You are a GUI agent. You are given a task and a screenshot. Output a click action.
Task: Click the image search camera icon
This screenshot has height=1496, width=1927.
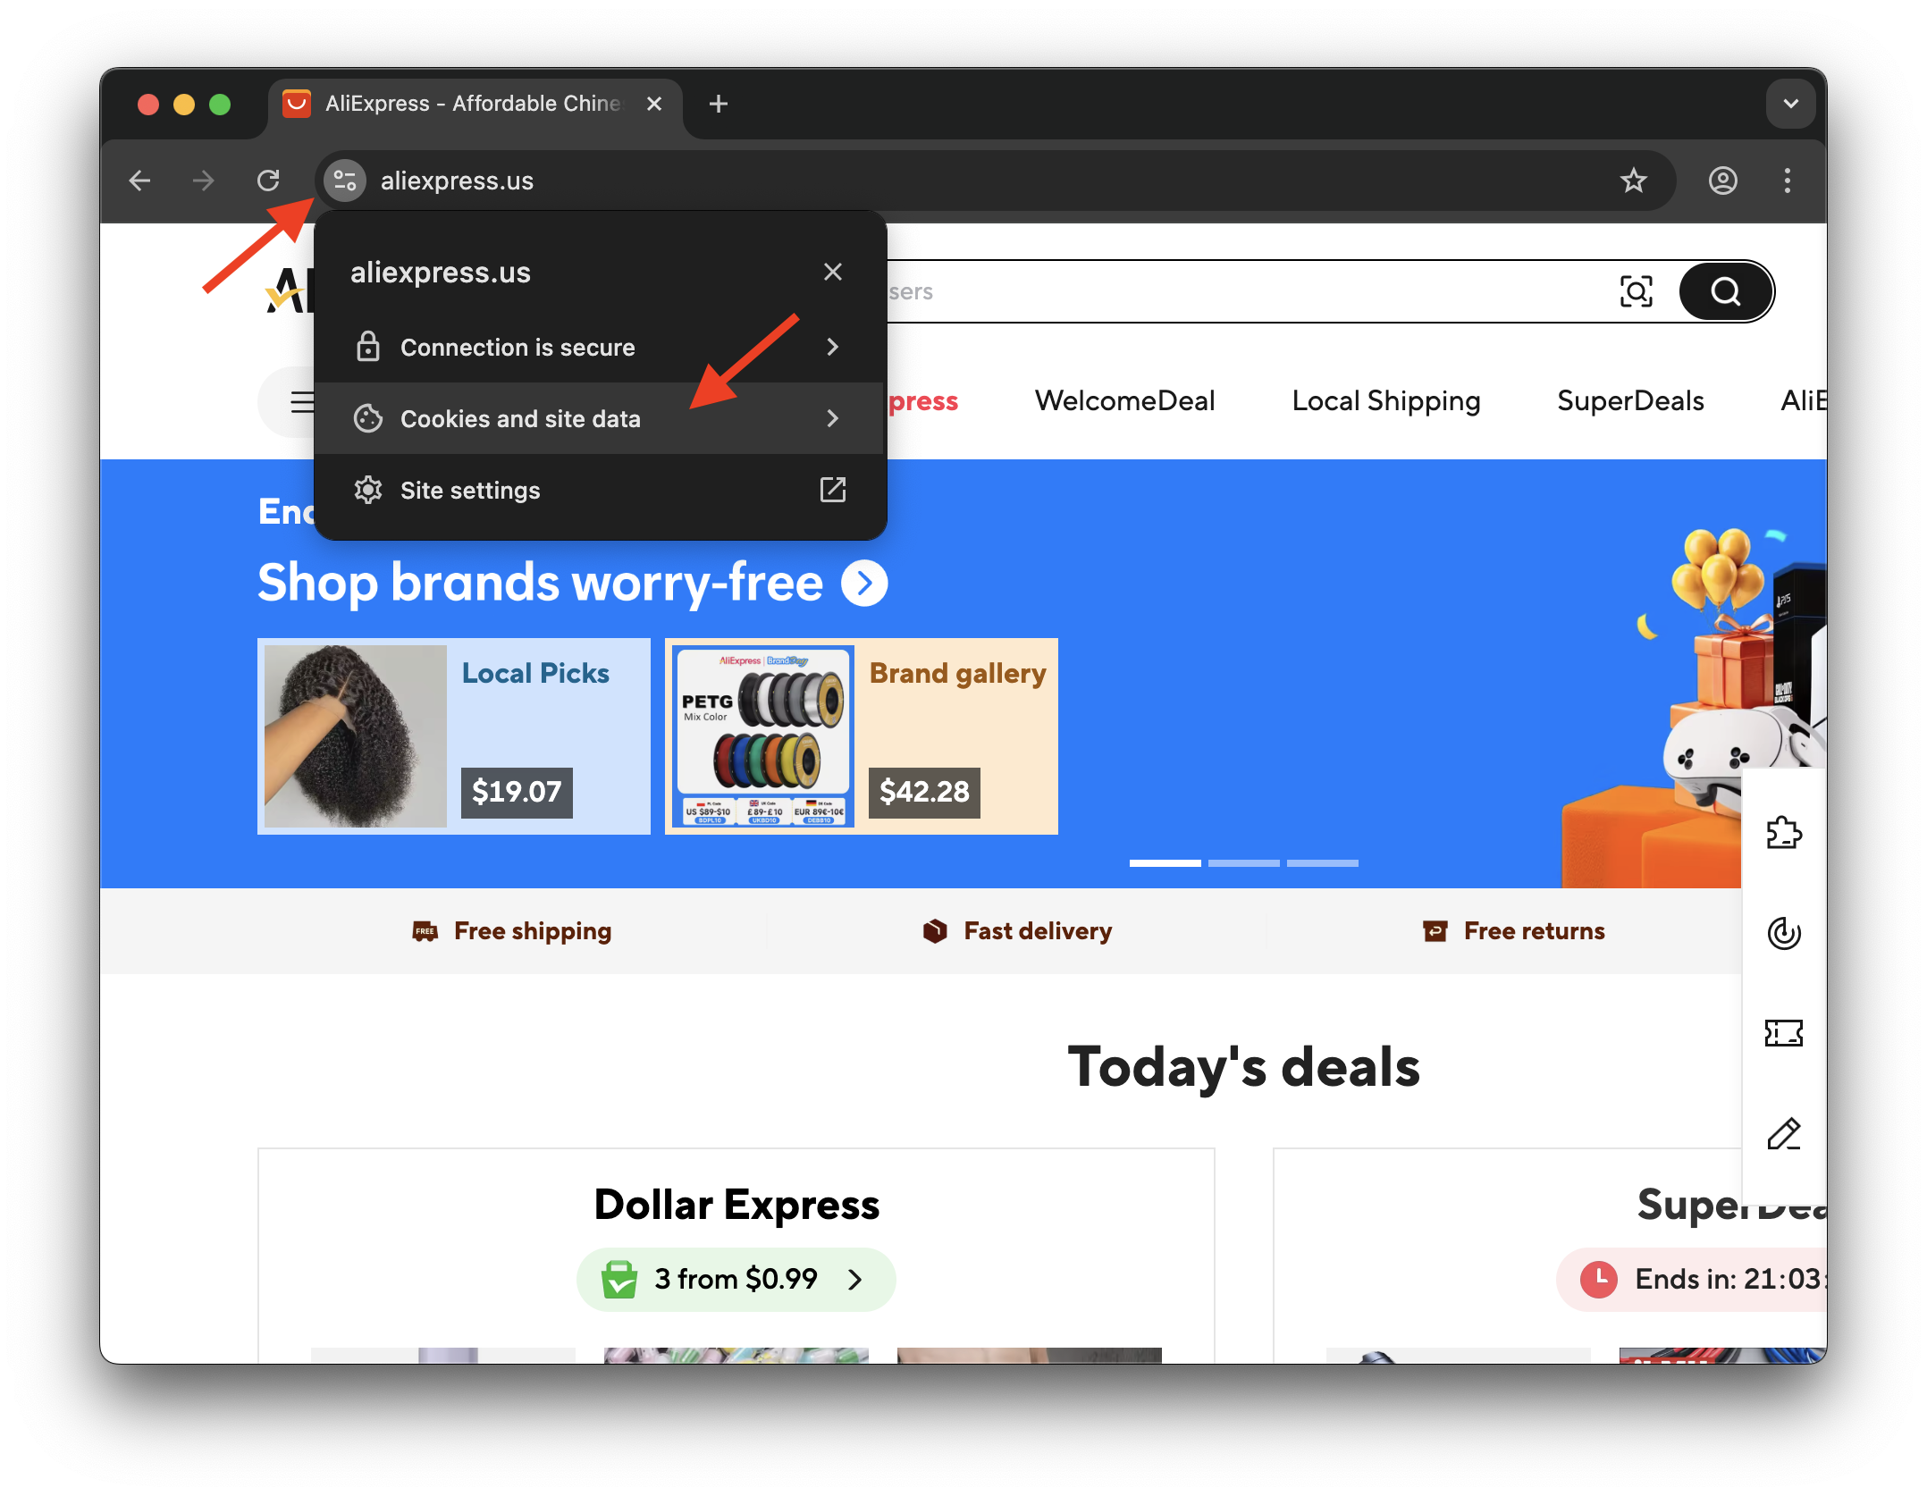(1636, 291)
